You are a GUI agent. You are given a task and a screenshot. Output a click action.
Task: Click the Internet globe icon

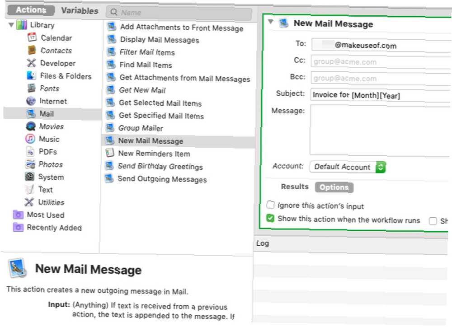31,101
